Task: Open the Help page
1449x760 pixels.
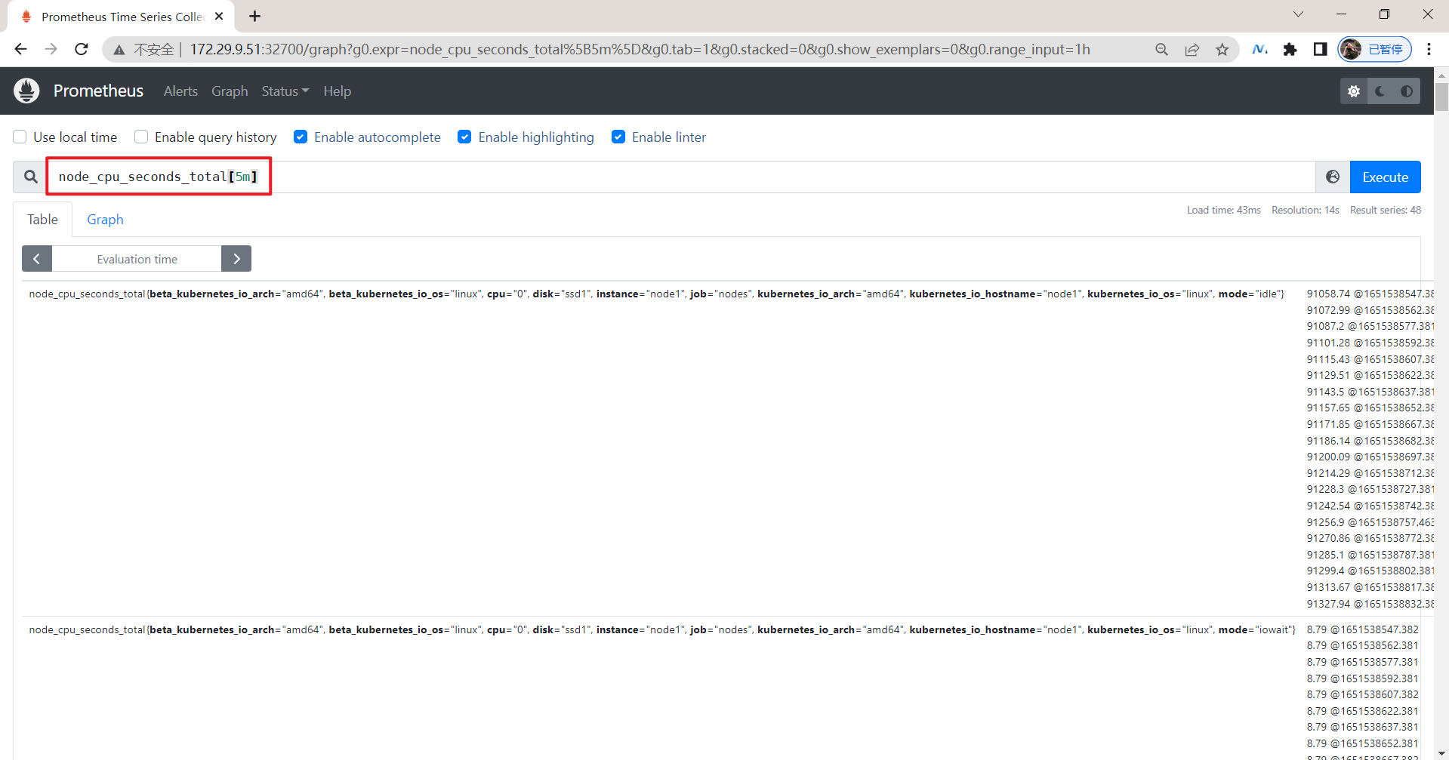Action: (x=337, y=91)
